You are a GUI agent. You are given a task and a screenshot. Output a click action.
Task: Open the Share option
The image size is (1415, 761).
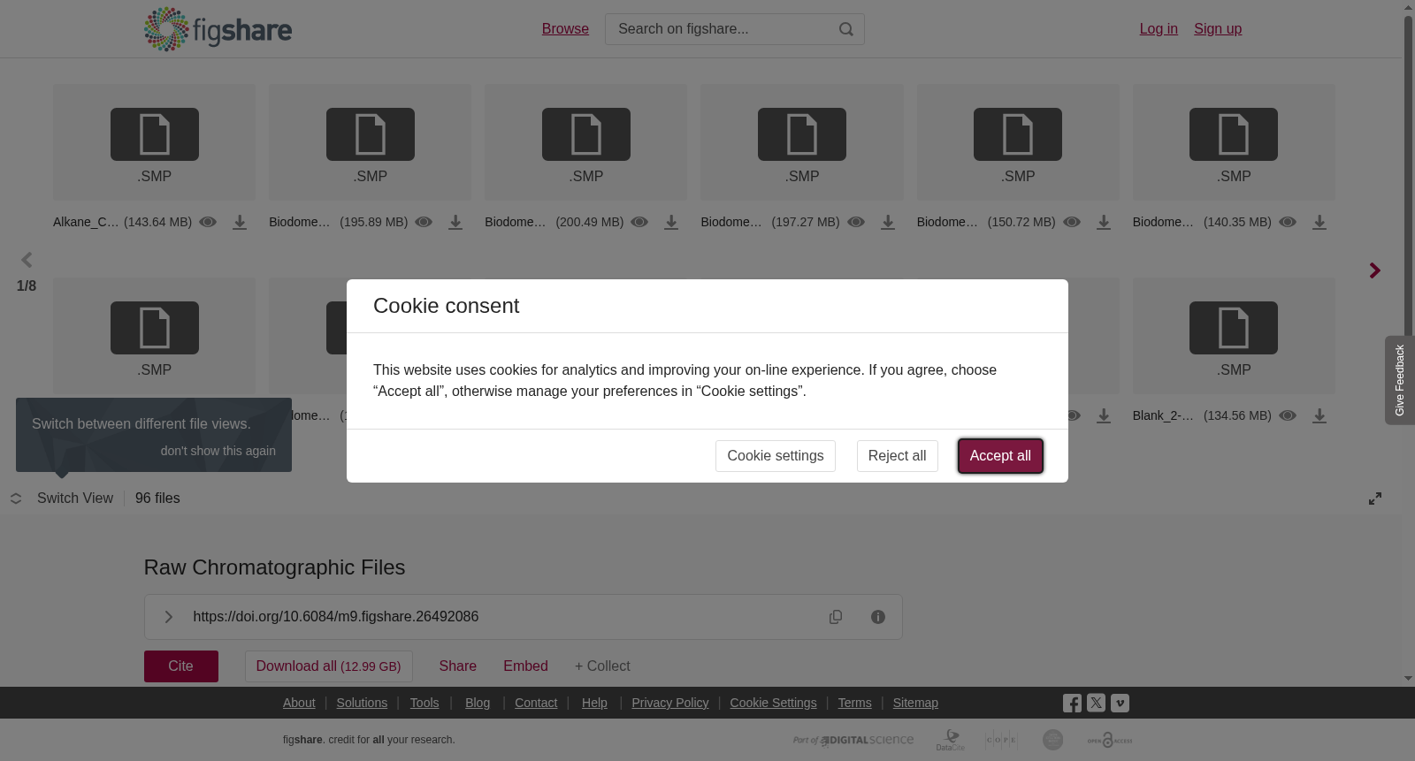[x=457, y=666]
